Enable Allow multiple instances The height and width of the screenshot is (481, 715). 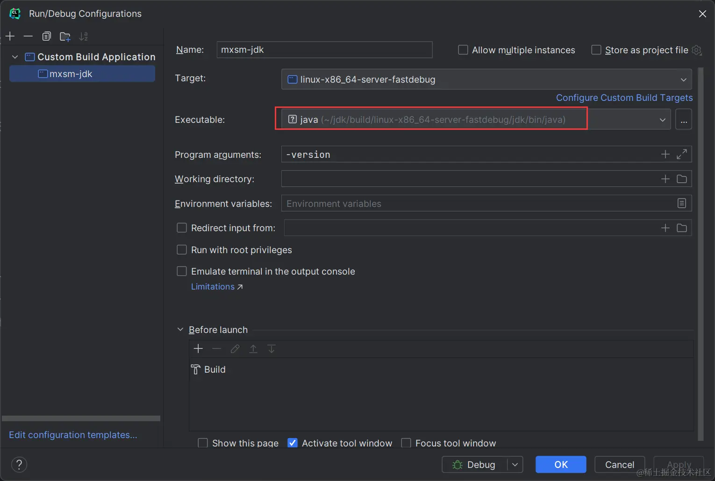[463, 50]
